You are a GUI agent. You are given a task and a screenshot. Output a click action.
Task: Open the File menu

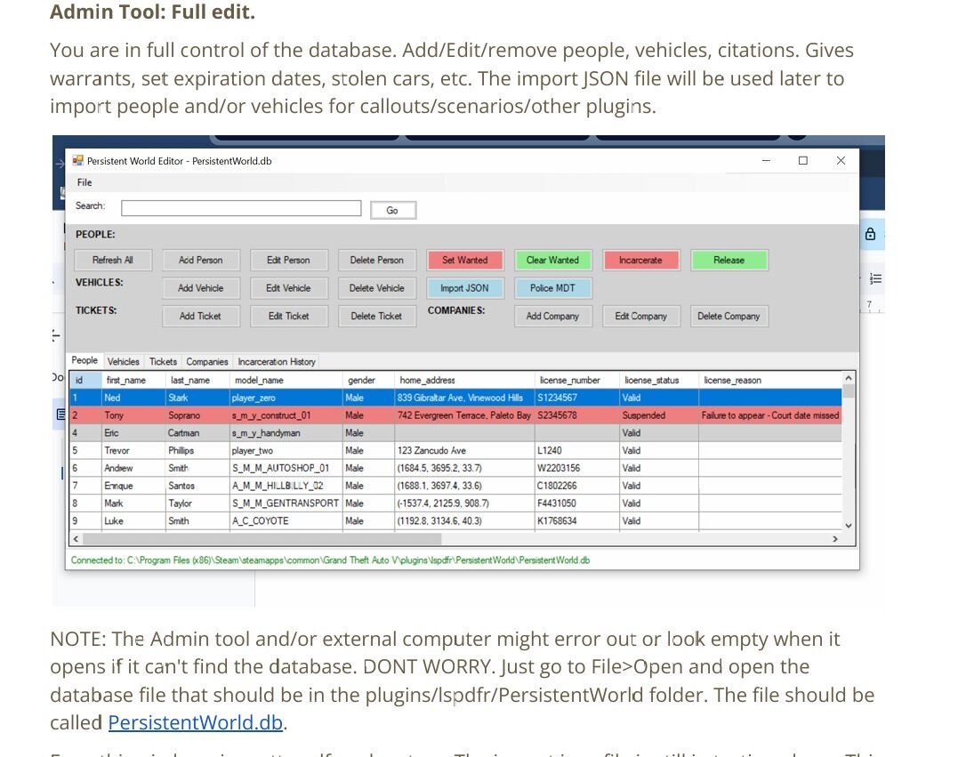pos(85,182)
